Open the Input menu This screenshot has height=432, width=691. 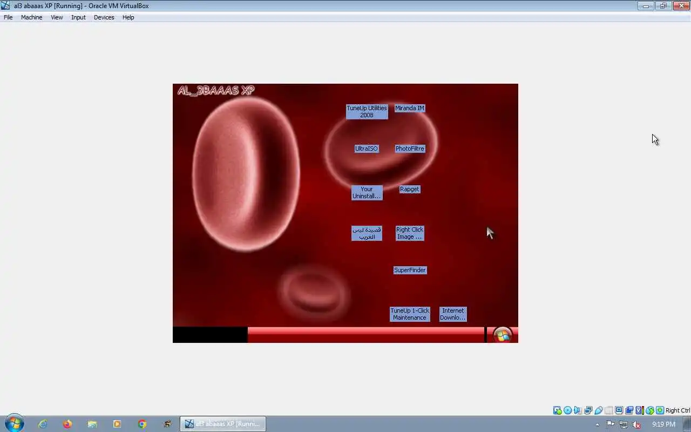tap(78, 17)
